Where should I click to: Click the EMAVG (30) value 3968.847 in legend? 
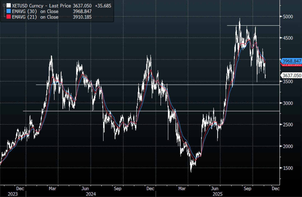tap(82, 12)
